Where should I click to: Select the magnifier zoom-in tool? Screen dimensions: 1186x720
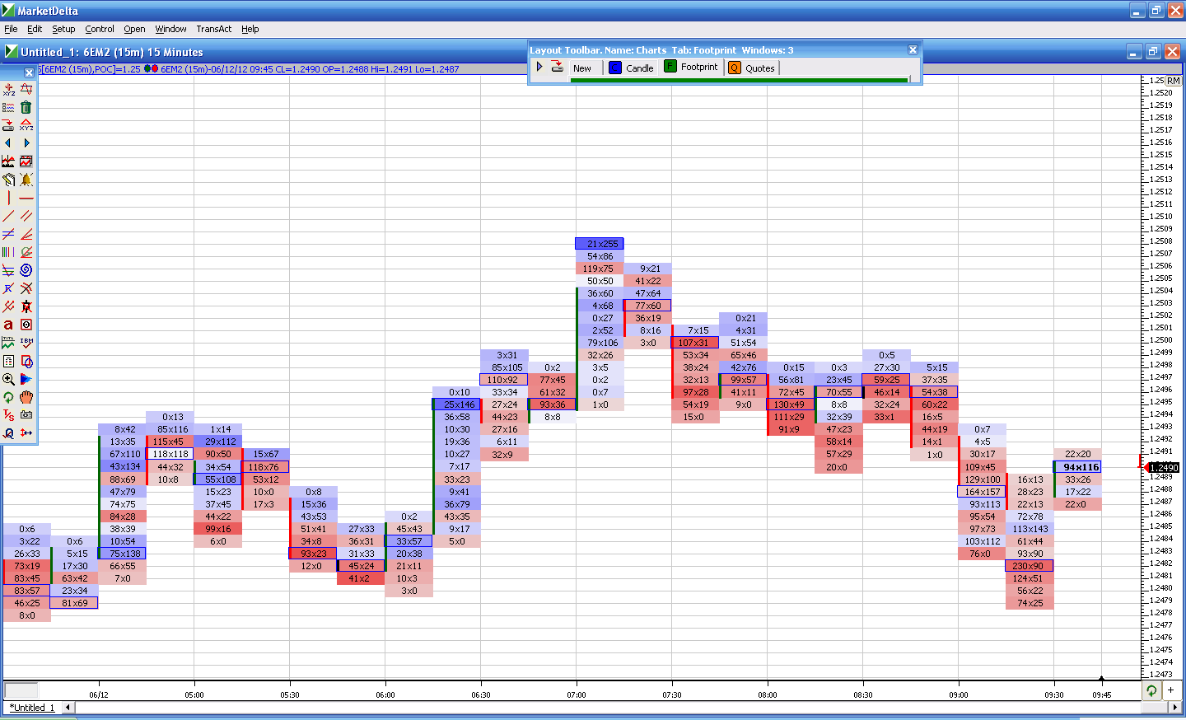tap(8, 379)
